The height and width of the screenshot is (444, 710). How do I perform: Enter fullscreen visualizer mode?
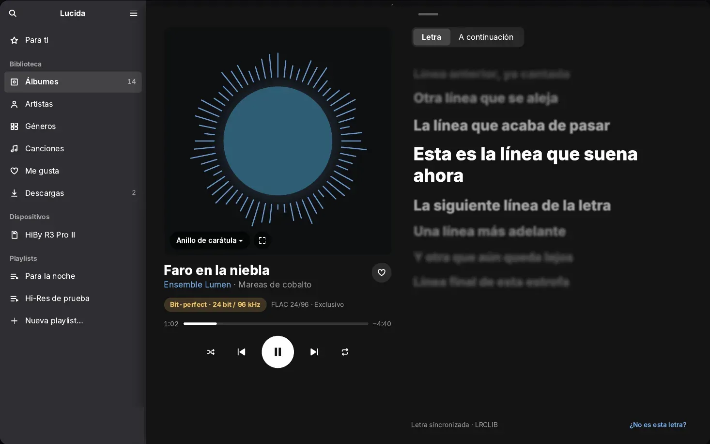point(262,240)
